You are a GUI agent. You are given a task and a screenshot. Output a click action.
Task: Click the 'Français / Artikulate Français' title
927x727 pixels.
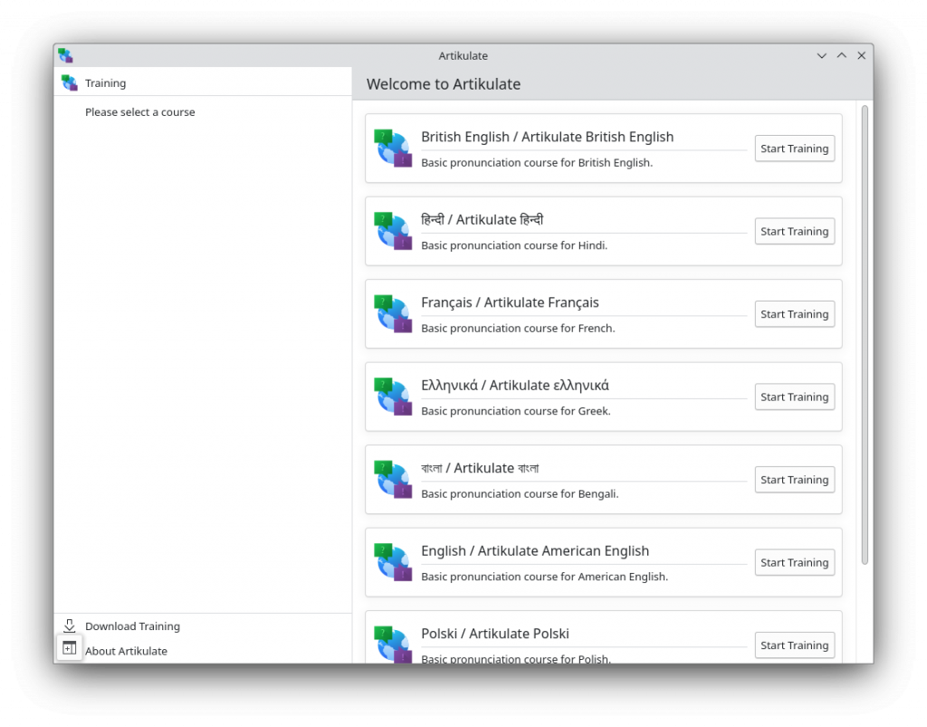click(510, 302)
